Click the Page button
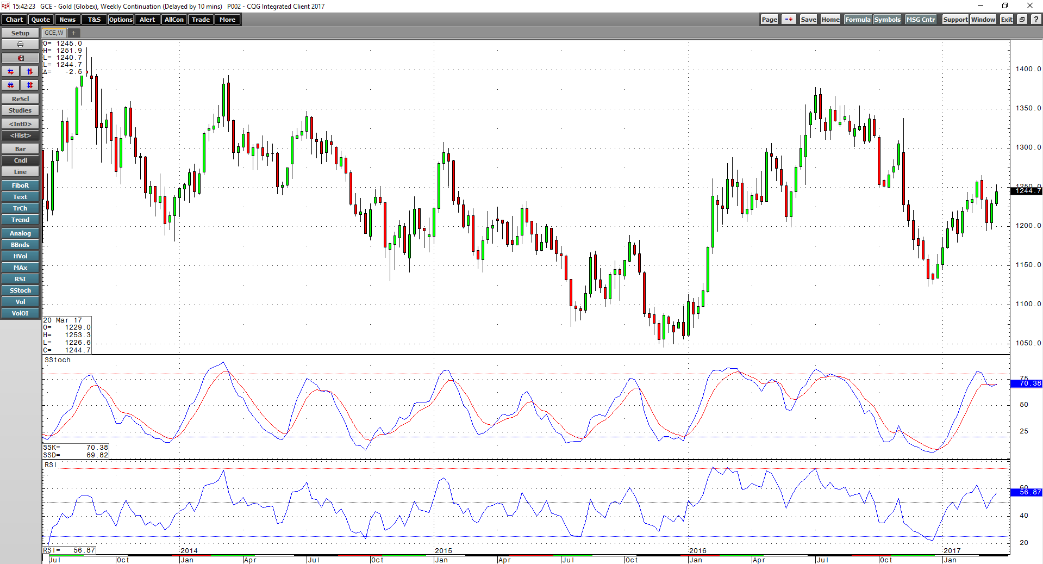The height and width of the screenshot is (564, 1043). (x=769, y=20)
